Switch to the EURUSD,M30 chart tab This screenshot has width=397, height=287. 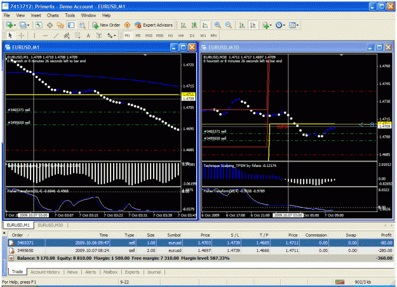point(50,225)
